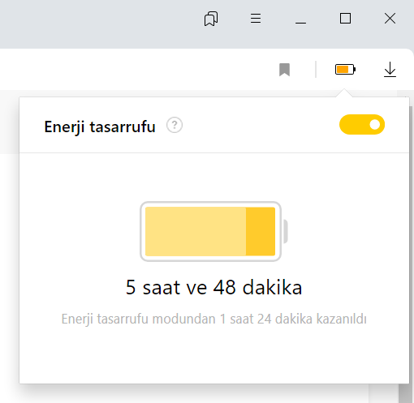Click the "Enerji tasarrufu" heading label

click(x=100, y=126)
